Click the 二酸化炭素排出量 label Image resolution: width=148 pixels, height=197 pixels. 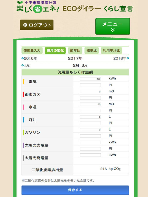point(47,170)
